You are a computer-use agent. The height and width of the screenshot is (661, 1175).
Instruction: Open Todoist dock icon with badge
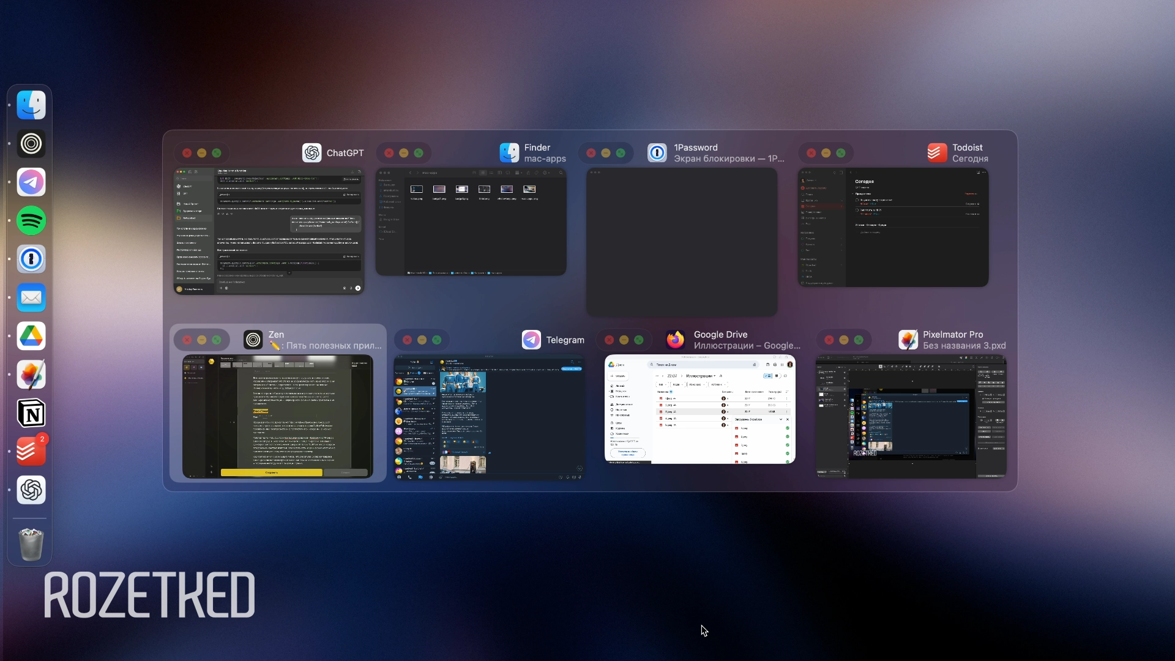pos(31,452)
